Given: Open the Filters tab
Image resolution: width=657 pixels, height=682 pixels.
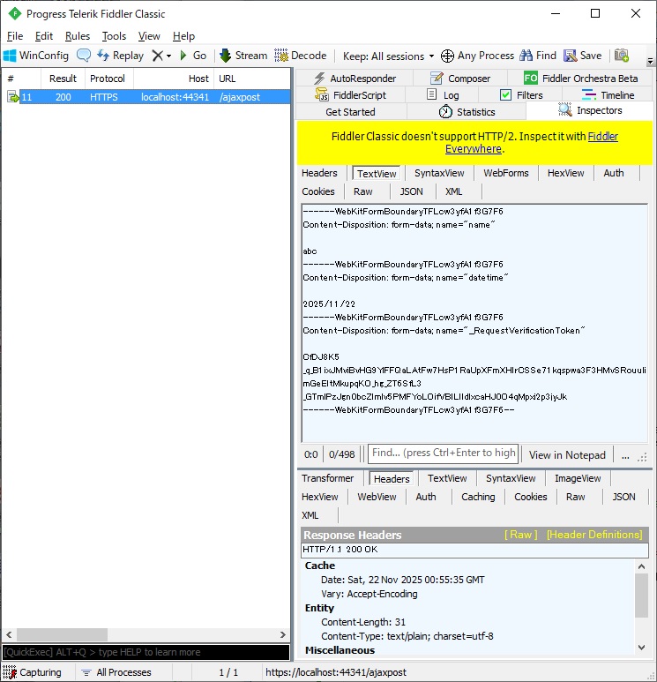Looking at the screenshot, I should tap(520, 94).
